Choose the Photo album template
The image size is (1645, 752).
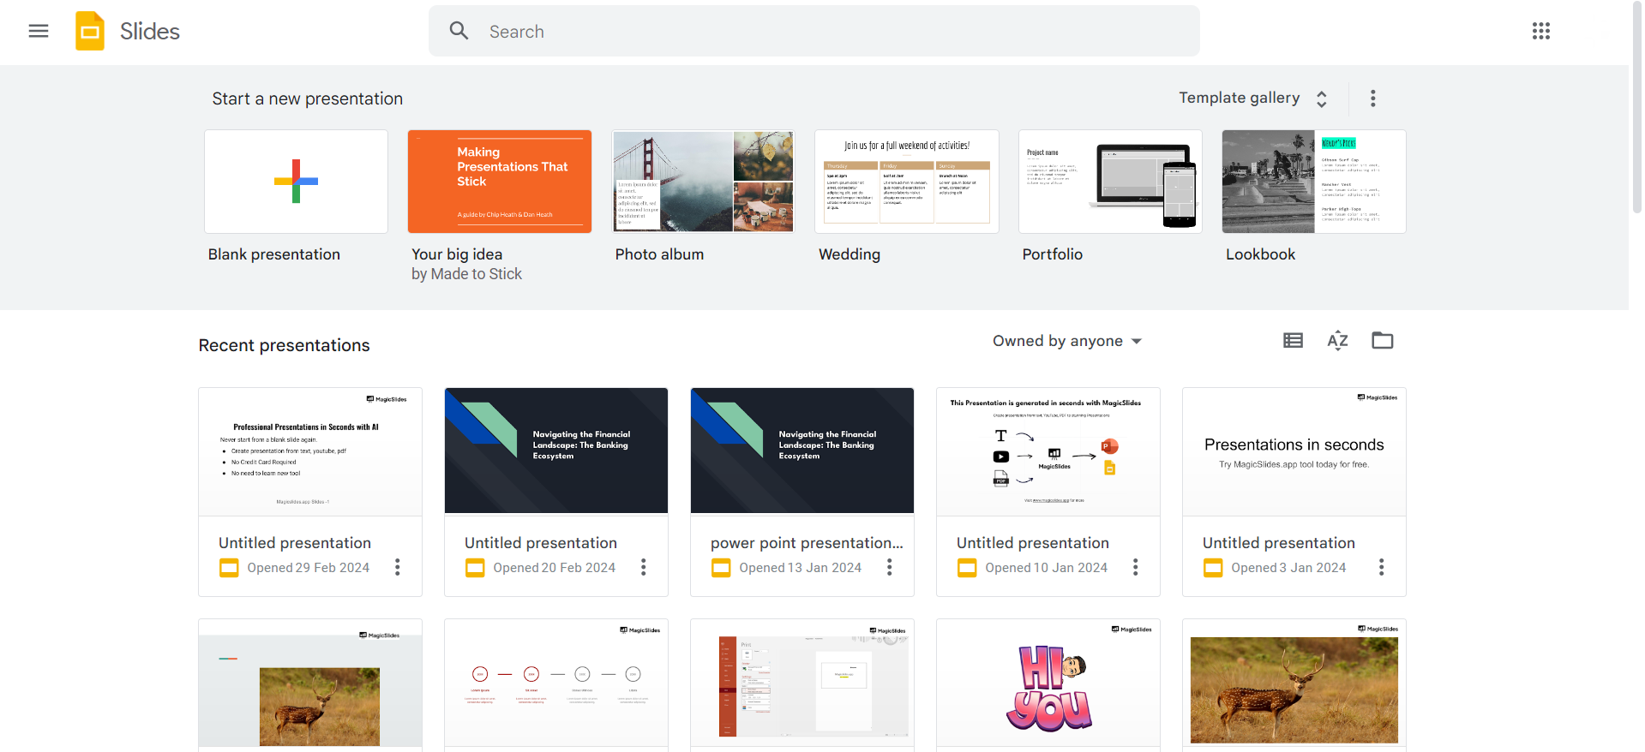click(x=703, y=182)
